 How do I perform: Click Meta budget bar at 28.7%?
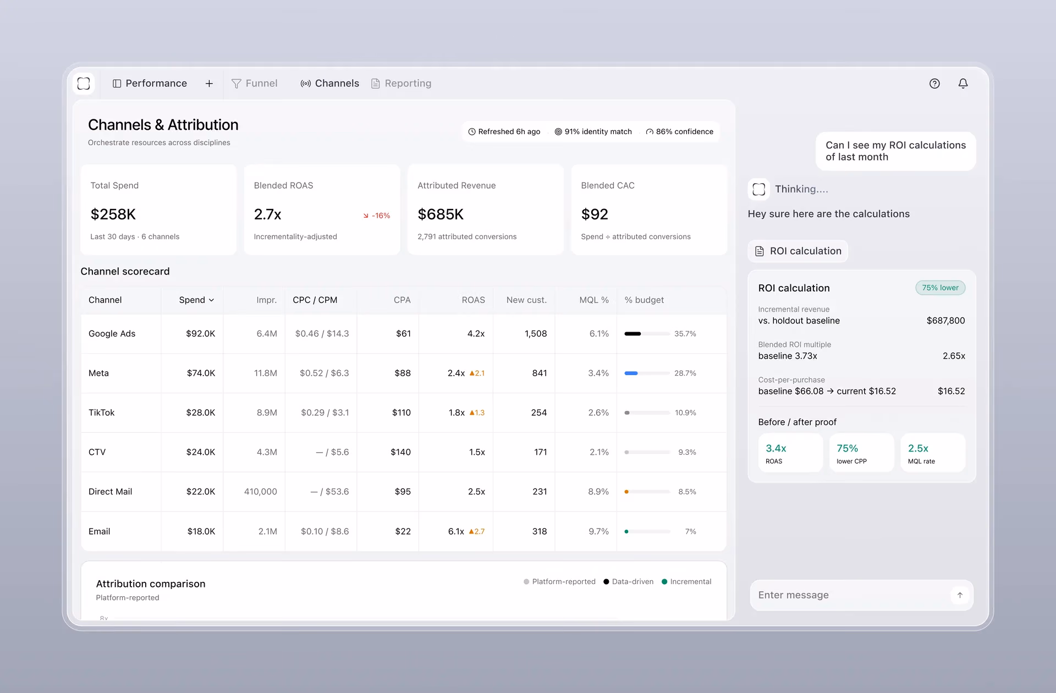pos(647,373)
